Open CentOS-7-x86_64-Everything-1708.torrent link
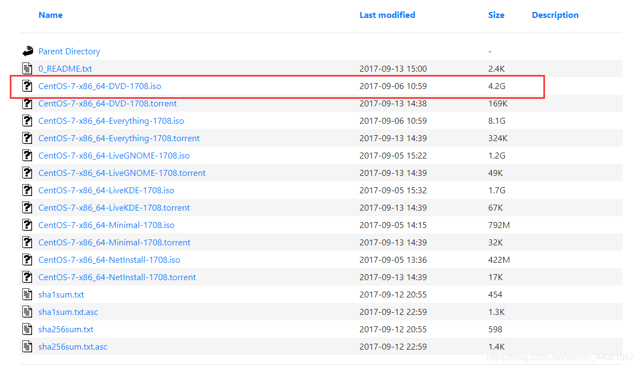 pyautogui.click(x=119, y=138)
